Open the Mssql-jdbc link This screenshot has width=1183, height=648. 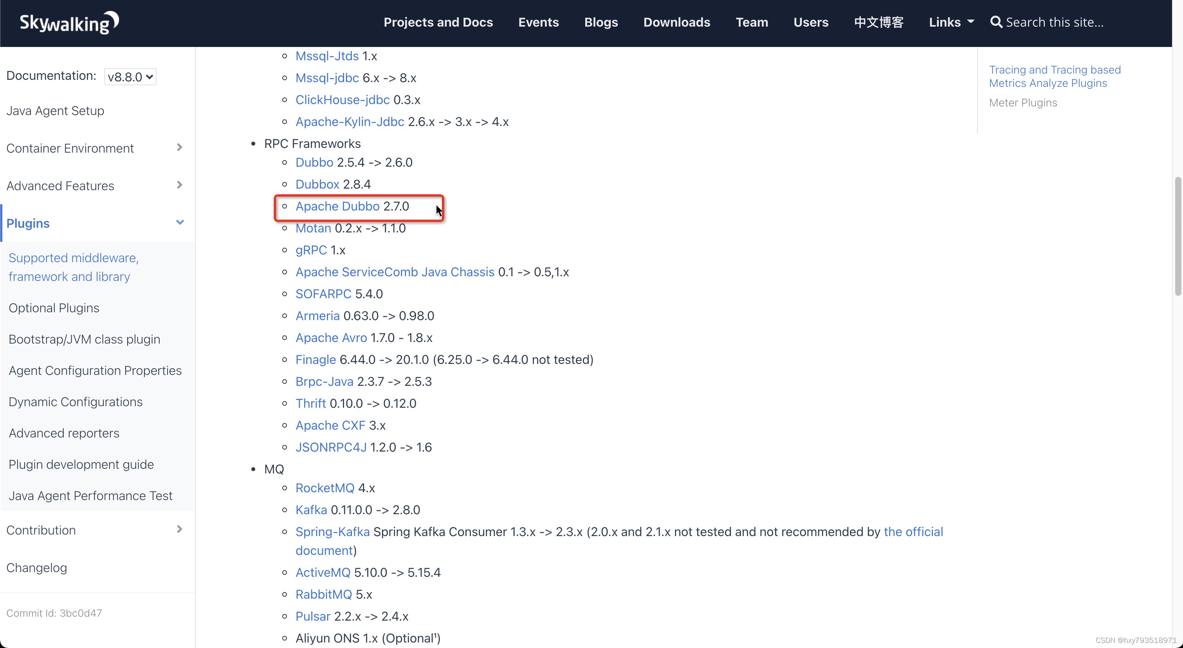[327, 78]
